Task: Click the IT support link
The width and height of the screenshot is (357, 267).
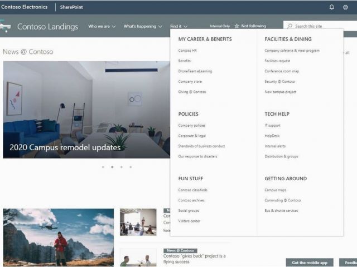Action: (x=273, y=125)
